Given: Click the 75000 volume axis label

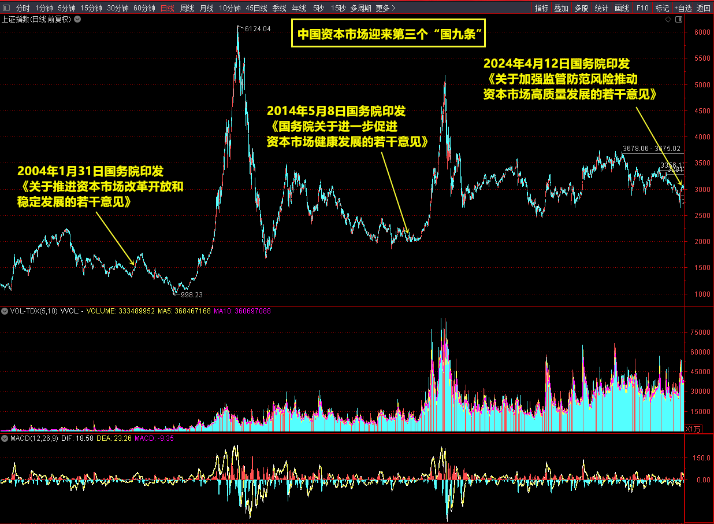Looking at the screenshot, I should [x=700, y=333].
